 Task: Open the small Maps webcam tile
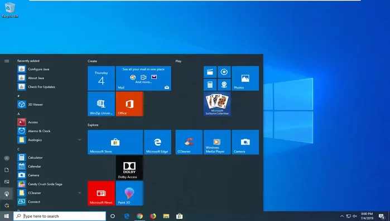point(224,85)
